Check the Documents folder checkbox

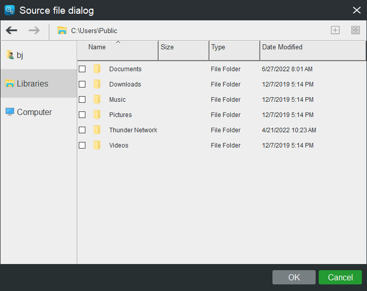pyautogui.click(x=82, y=69)
